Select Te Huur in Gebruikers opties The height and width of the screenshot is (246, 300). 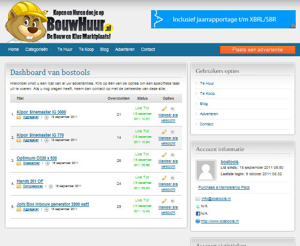pyautogui.click(x=207, y=83)
